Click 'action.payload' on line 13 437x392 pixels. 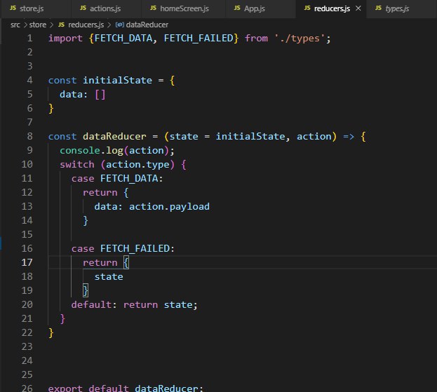click(169, 207)
